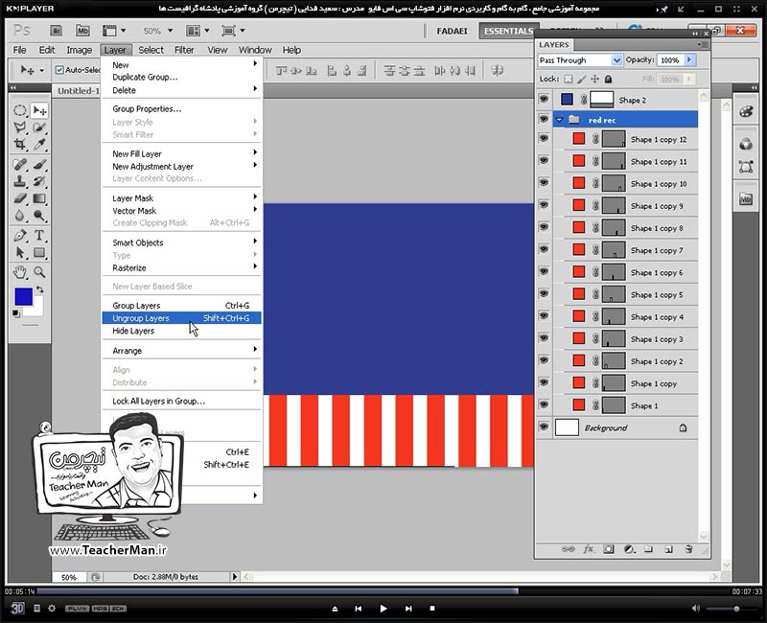Image resolution: width=767 pixels, height=623 pixels.
Task: Select the Path Selection tool
Action: pos(19,253)
